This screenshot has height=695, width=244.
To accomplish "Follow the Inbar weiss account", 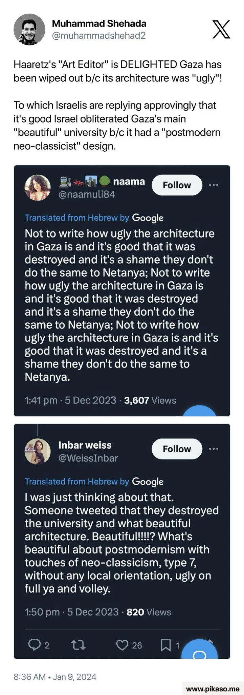I will tap(177, 449).
